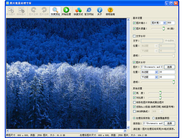Click the horizontal scrollbar thumb under preview

54,131
